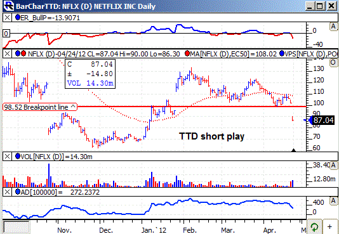Screen dimensions: 339x234
Task: Click the AD[100000]= 272.2372 header text
Action: (60, 192)
